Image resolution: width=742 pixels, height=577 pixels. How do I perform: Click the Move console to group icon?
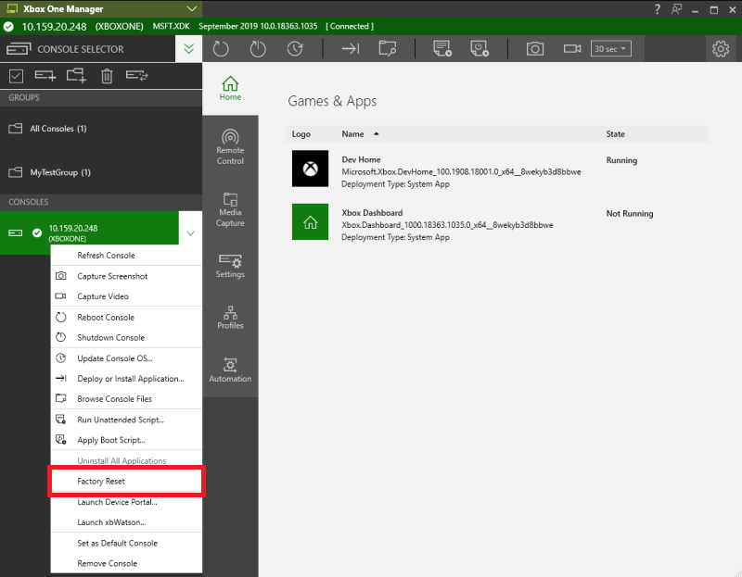[136, 75]
